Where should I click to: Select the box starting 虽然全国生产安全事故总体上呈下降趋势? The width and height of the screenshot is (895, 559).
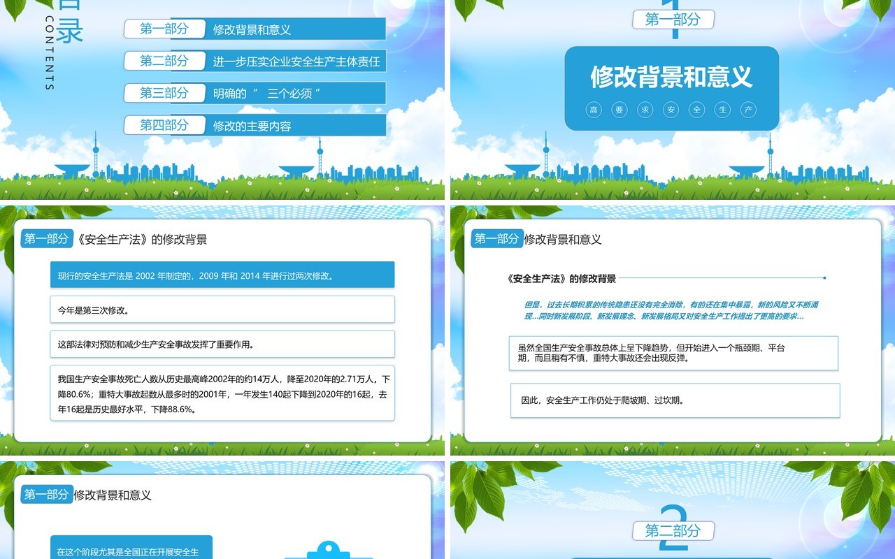click(x=674, y=353)
